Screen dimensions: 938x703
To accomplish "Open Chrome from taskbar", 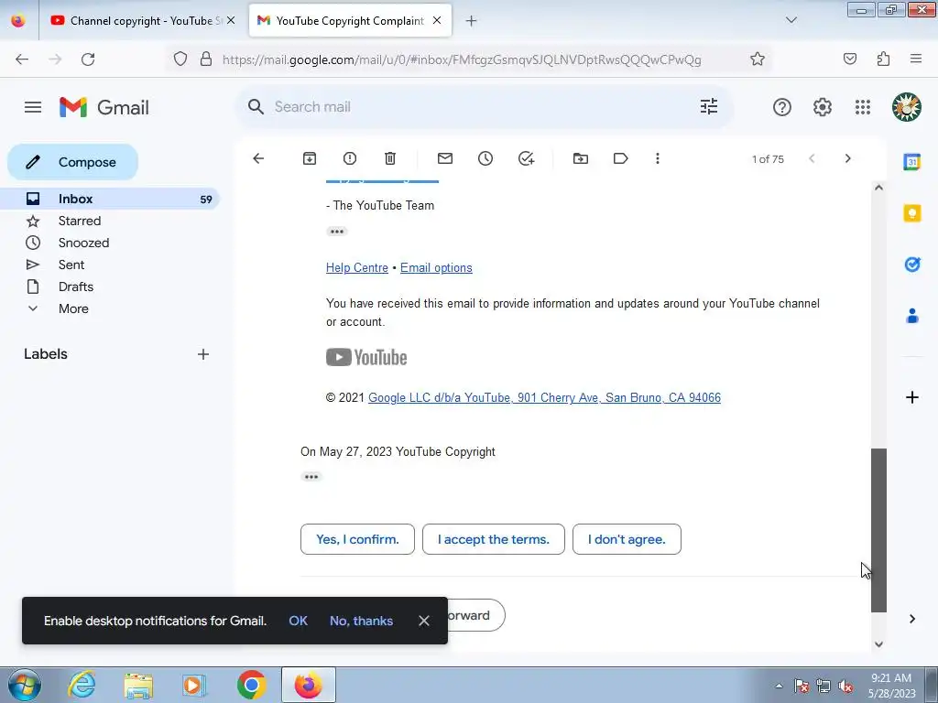I will 251,685.
